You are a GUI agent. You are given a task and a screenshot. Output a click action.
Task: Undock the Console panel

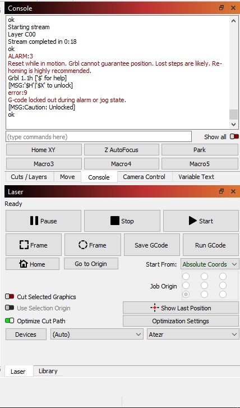pyautogui.click(x=221, y=8)
